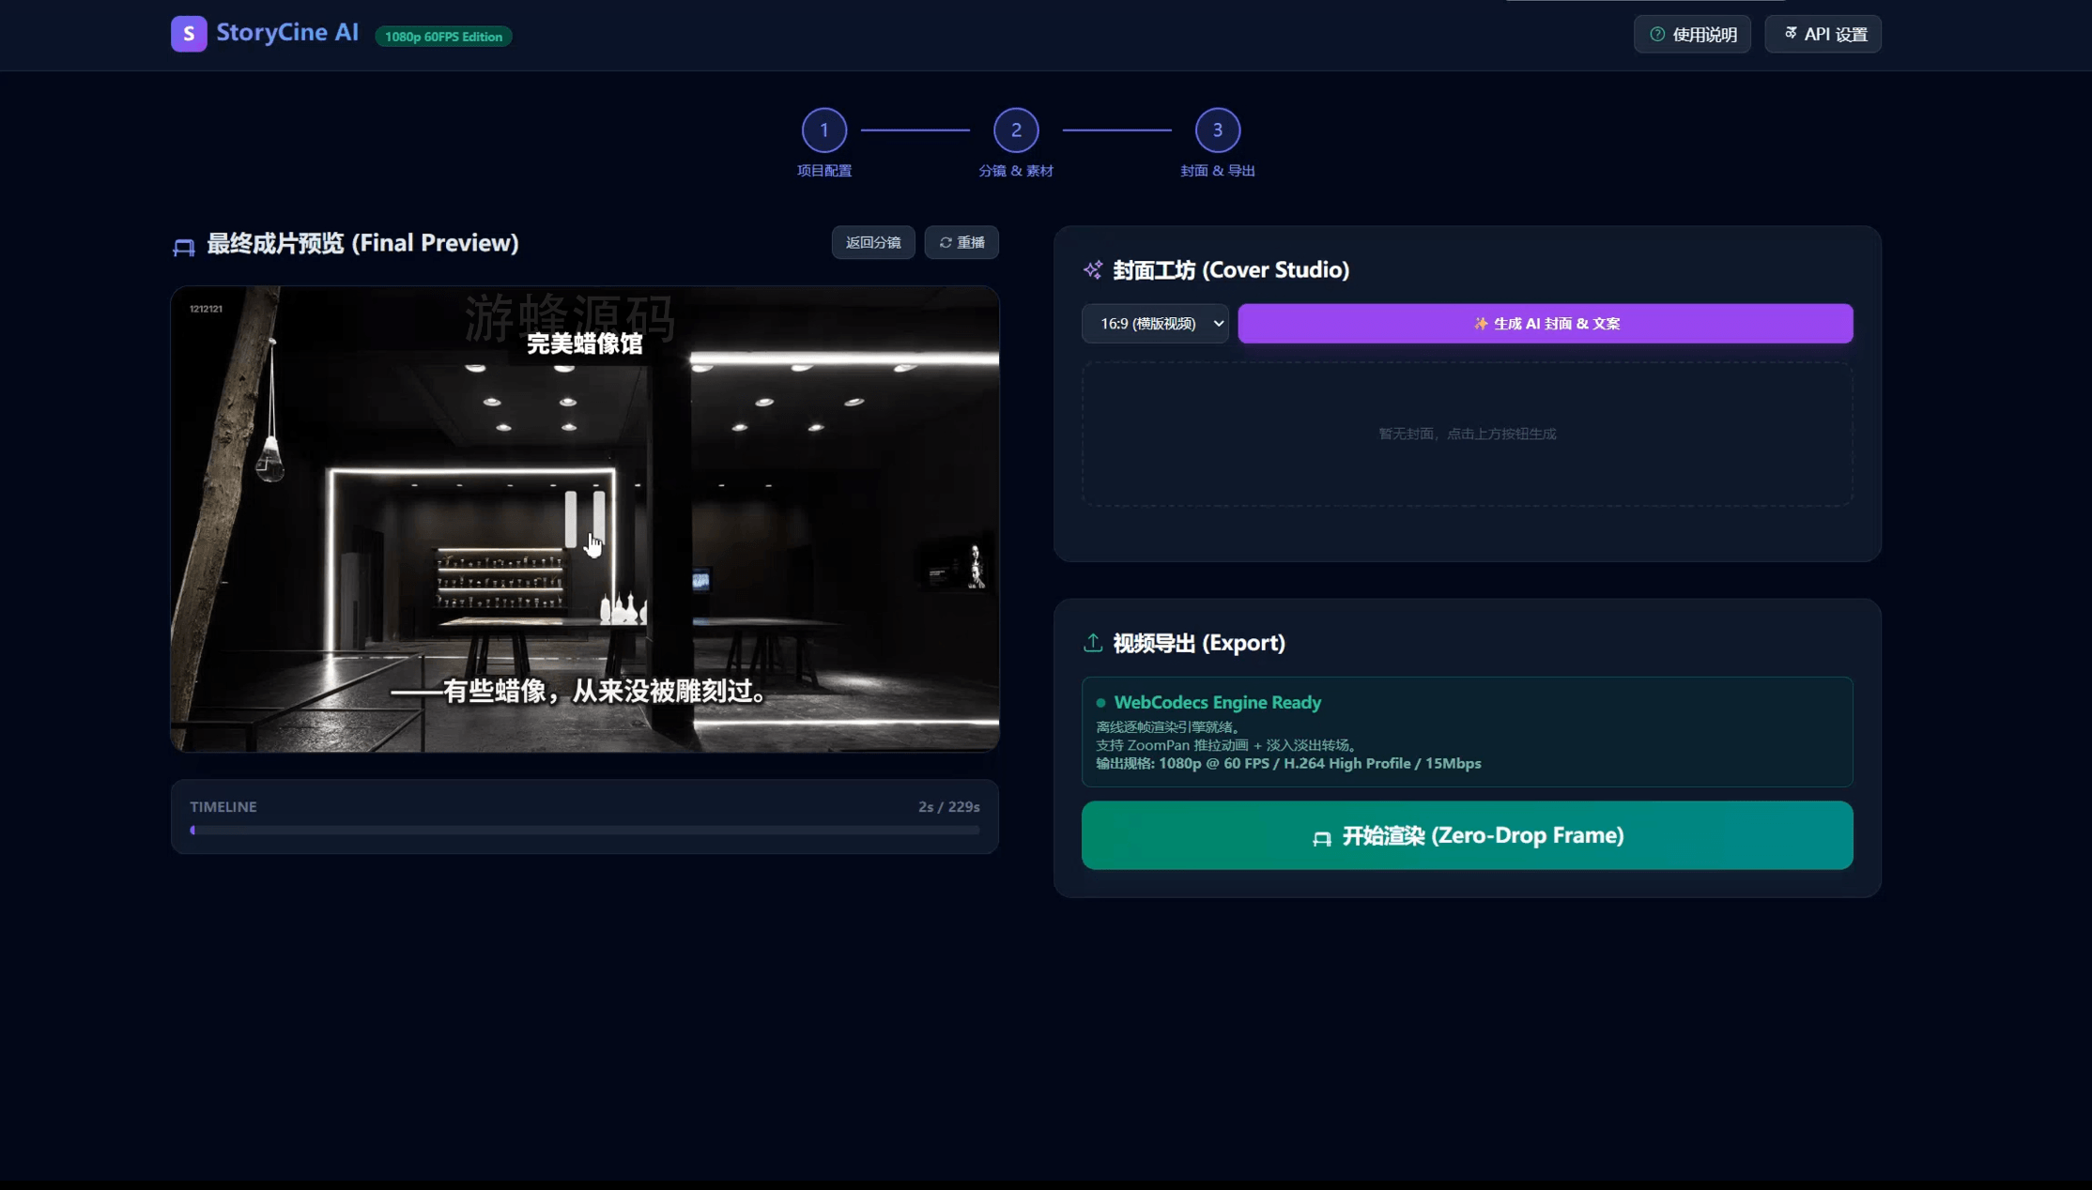The height and width of the screenshot is (1190, 2092).
Task: Click 返回分镜 button
Action: click(873, 243)
